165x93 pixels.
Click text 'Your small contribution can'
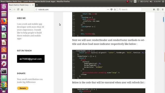30,79
